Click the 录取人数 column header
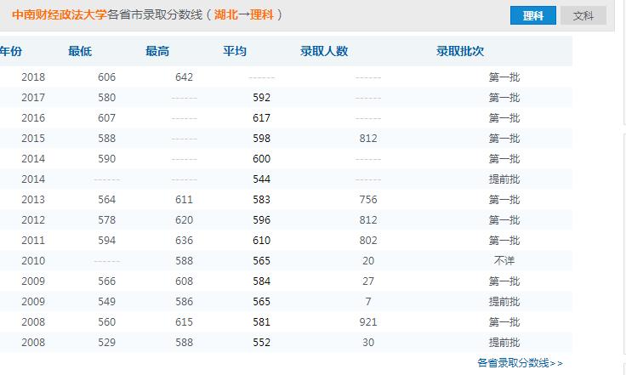 [x=324, y=51]
